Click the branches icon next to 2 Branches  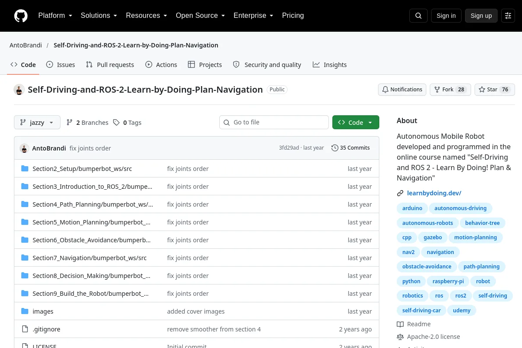(70, 122)
